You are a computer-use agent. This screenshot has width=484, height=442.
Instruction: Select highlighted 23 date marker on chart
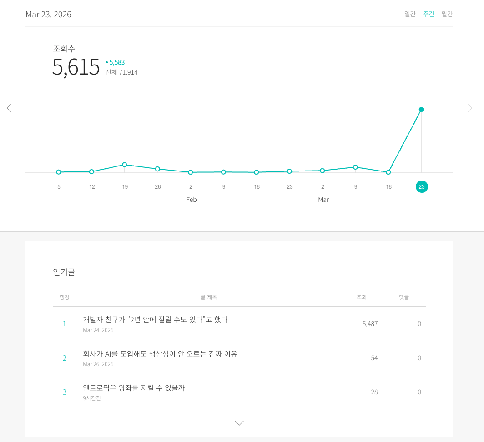[422, 187]
